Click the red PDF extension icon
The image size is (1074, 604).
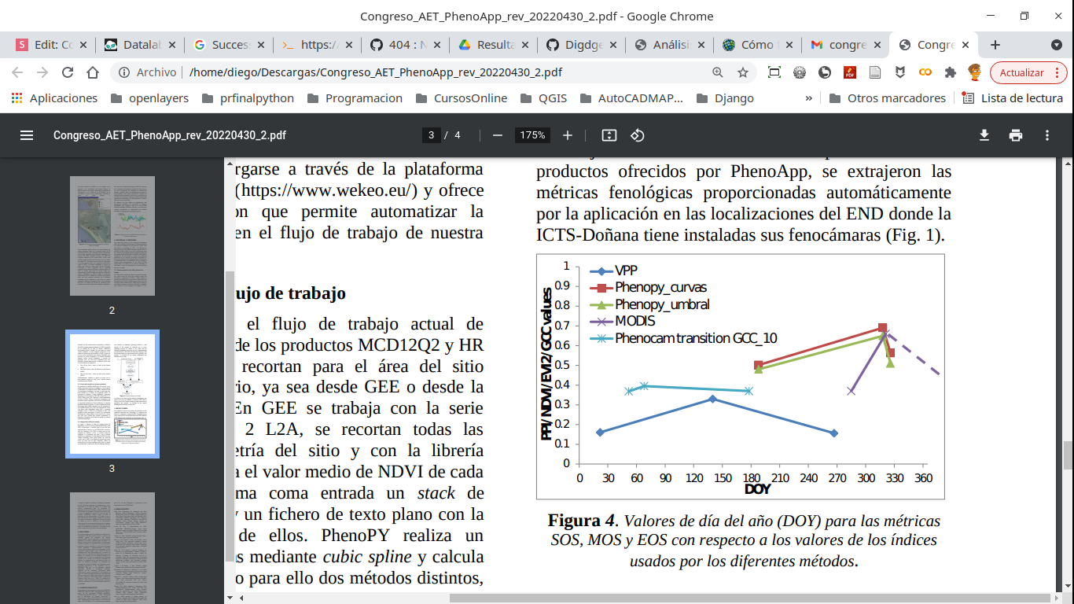click(x=850, y=72)
